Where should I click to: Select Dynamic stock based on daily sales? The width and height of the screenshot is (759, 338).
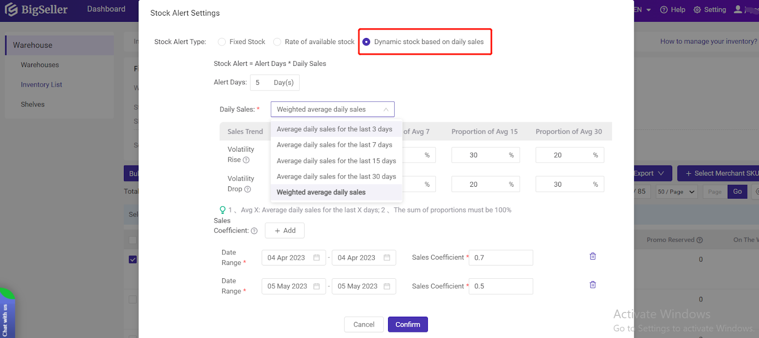[x=366, y=42]
